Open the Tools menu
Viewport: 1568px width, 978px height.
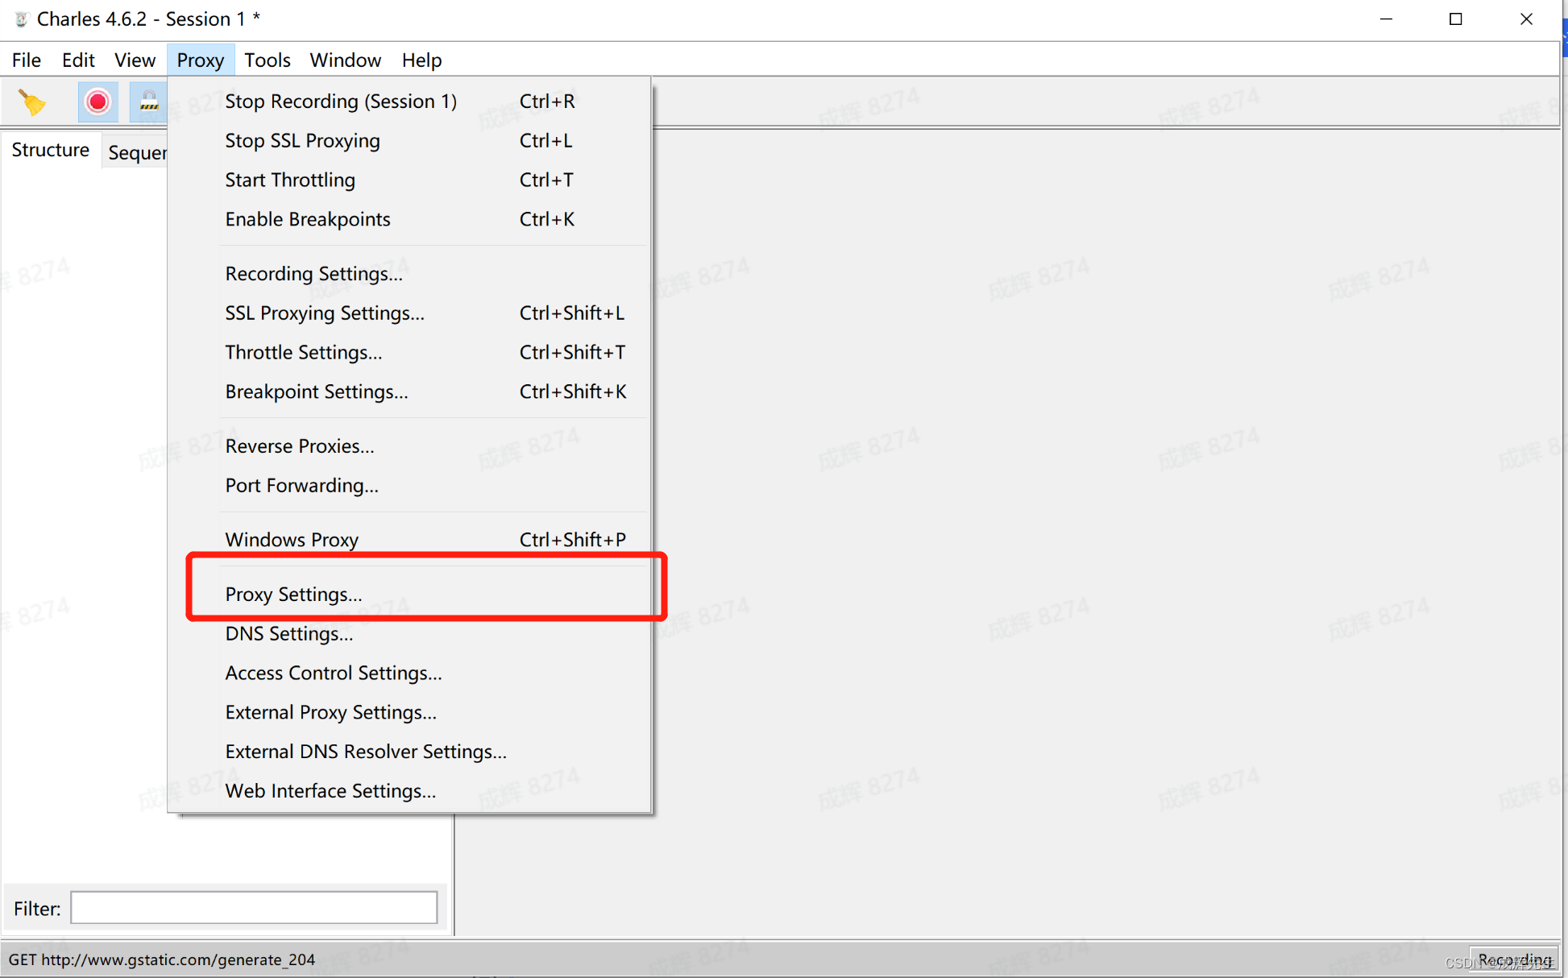pos(267,60)
